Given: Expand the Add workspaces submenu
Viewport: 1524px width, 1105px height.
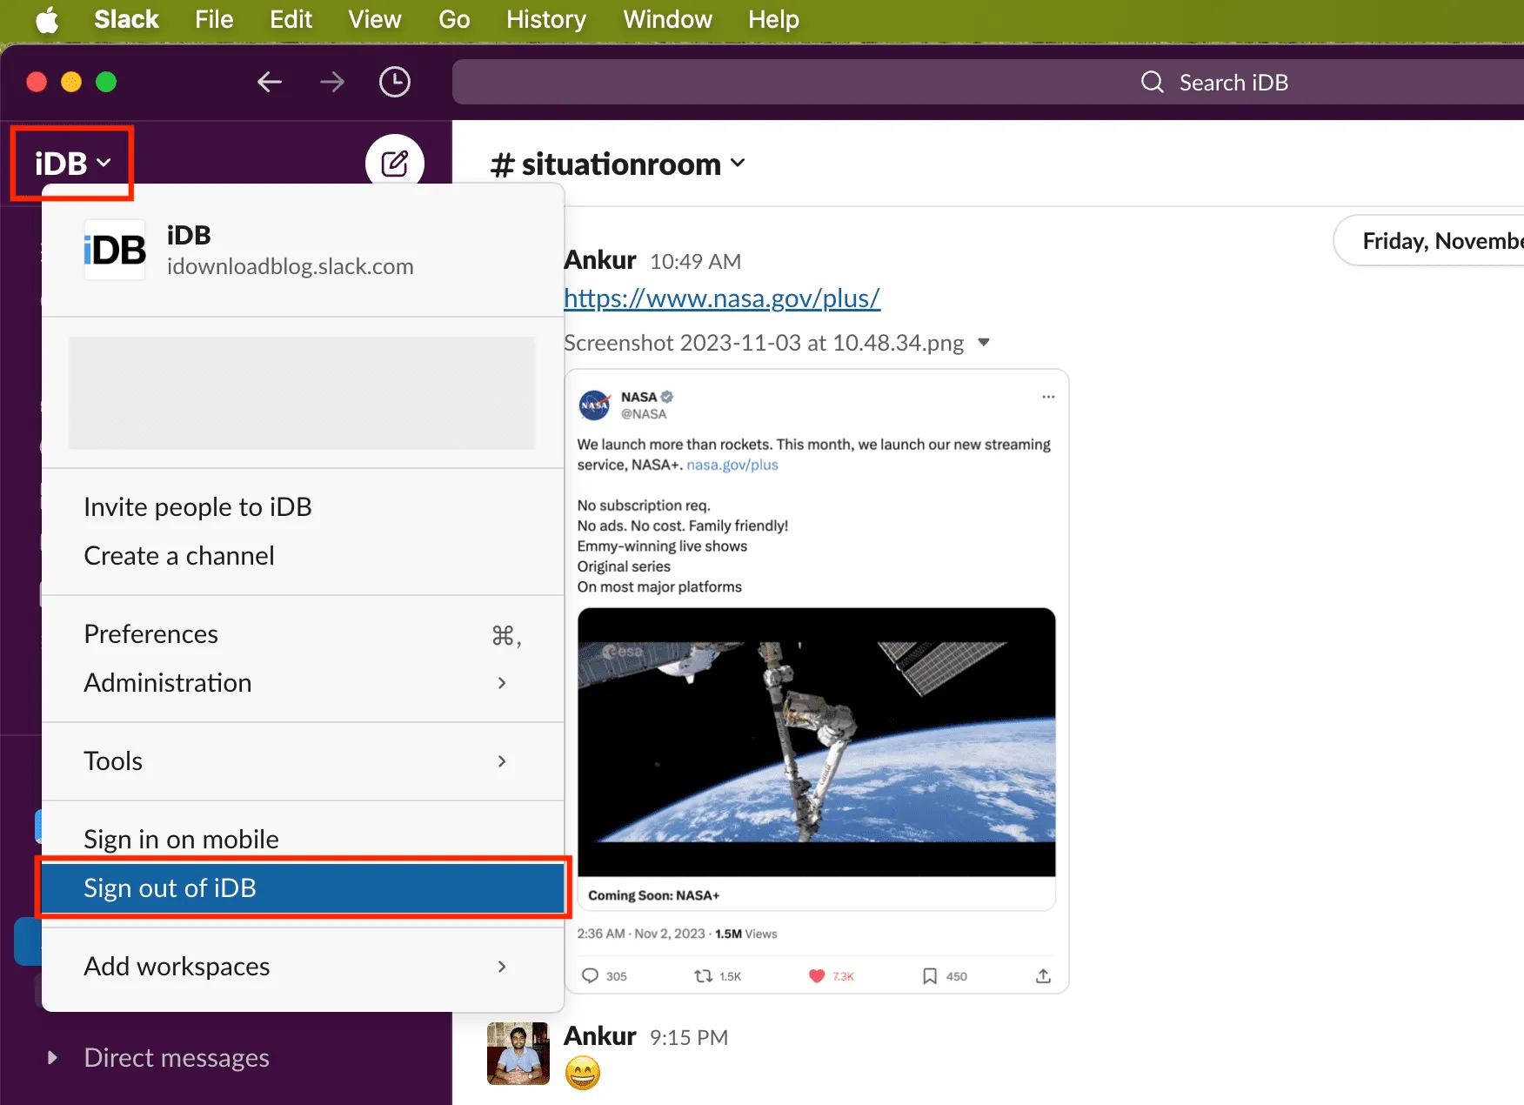Looking at the screenshot, I should click(x=303, y=966).
